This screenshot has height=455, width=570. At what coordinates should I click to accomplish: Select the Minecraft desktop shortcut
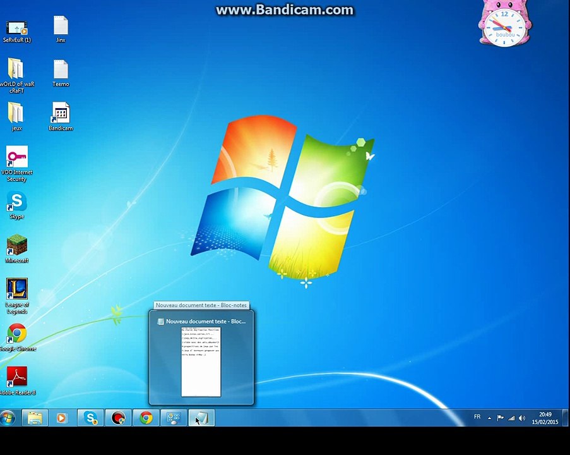coord(16,249)
